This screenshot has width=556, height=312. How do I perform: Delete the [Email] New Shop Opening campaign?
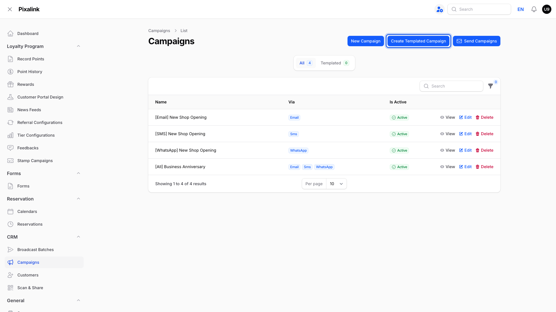click(484, 117)
